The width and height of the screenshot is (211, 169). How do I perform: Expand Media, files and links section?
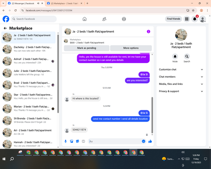pos(181,84)
